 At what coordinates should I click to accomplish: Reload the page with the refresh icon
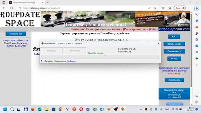point(11,8)
